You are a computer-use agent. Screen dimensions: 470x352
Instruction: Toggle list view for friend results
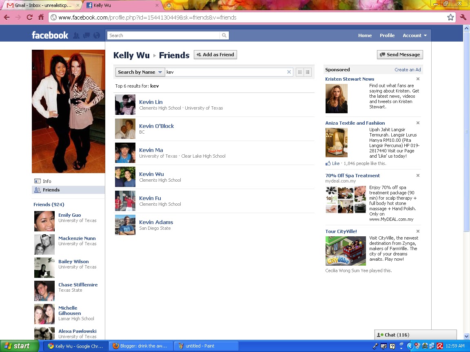pyautogui.click(x=308, y=72)
